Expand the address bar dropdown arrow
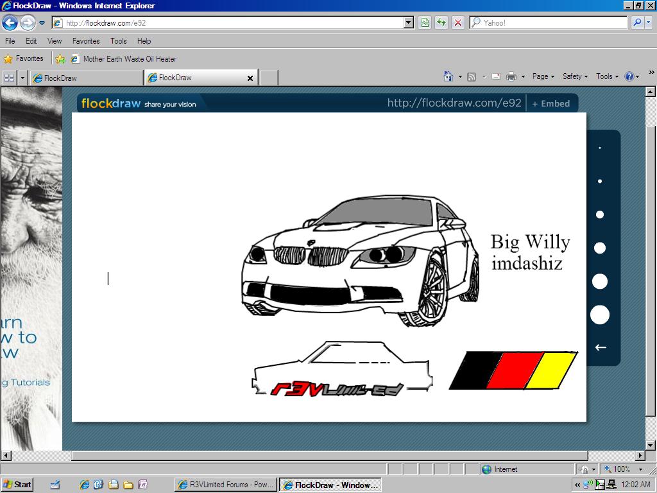Viewport: 657px width, 493px height. pos(409,22)
